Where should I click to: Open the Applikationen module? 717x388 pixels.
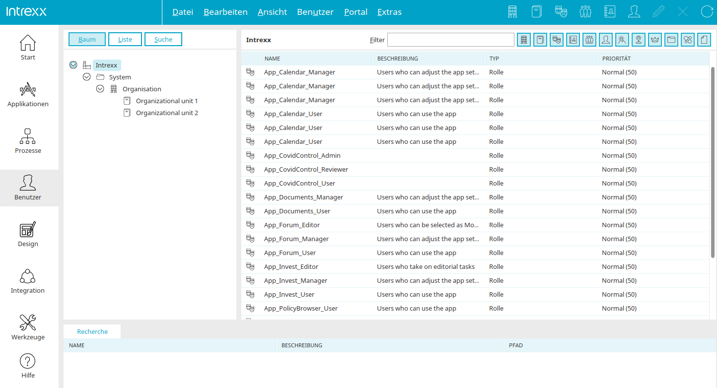(28, 94)
